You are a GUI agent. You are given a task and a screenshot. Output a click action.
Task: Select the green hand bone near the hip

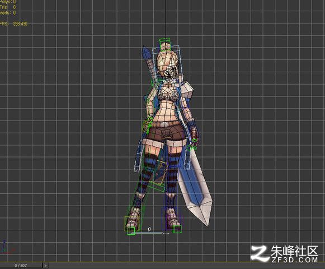click(x=148, y=124)
